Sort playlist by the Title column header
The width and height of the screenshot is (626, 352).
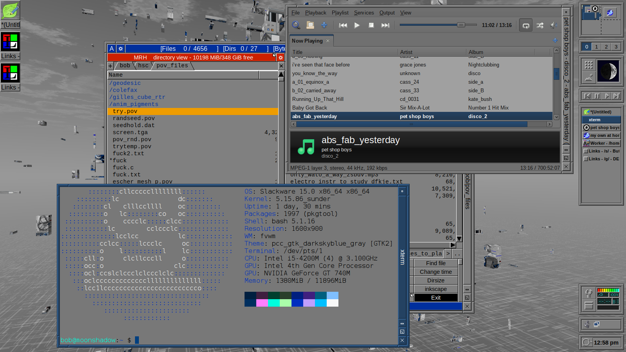[x=344, y=52]
